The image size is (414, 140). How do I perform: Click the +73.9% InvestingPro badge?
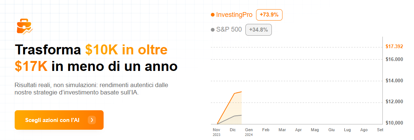click(269, 15)
